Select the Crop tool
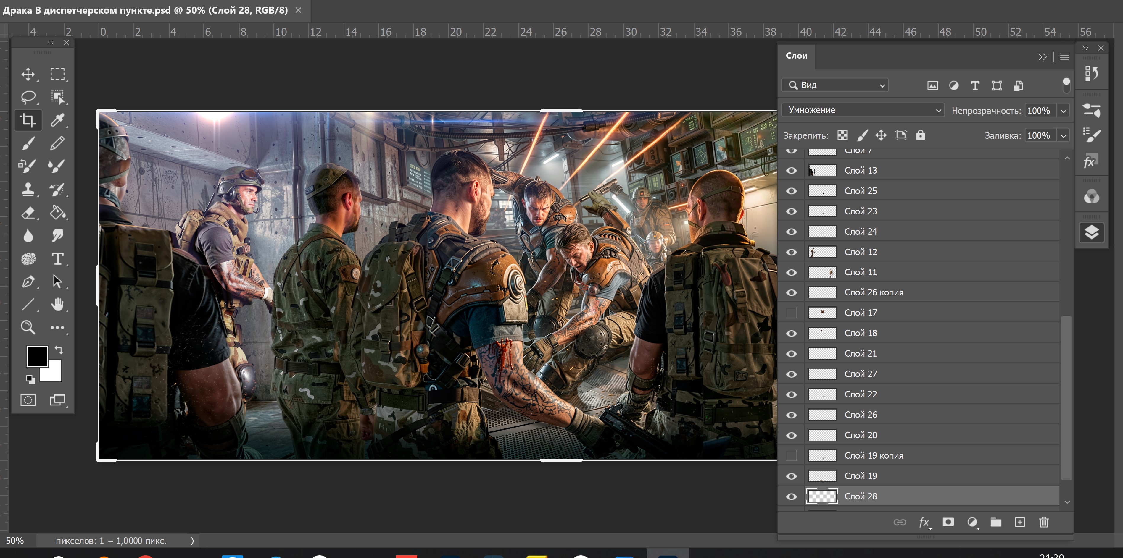This screenshot has height=558, width=1123. 28,120
